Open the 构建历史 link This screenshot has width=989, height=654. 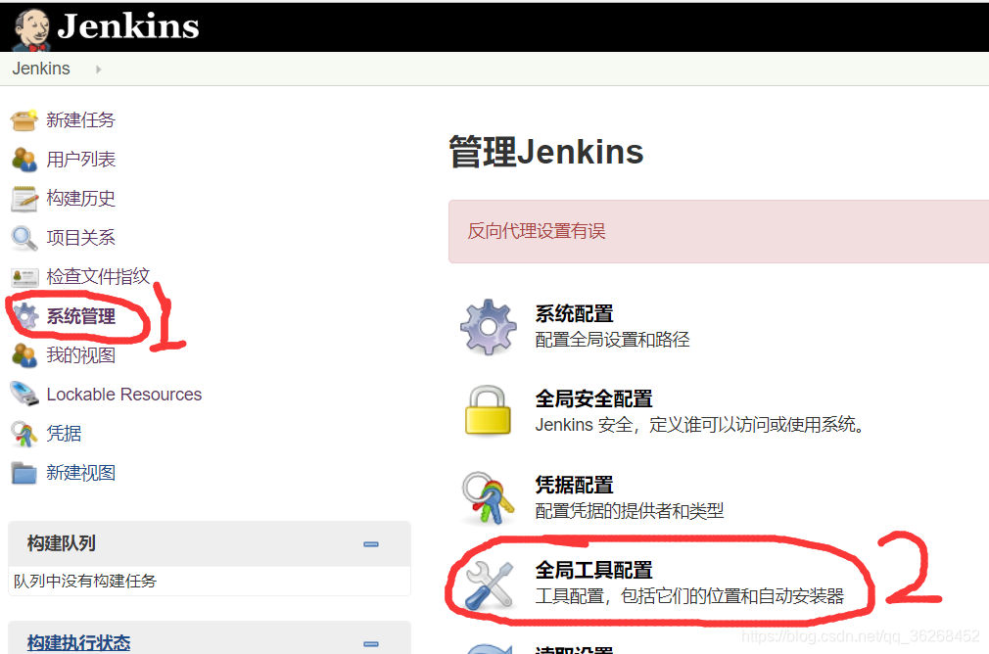click(80, 198)
